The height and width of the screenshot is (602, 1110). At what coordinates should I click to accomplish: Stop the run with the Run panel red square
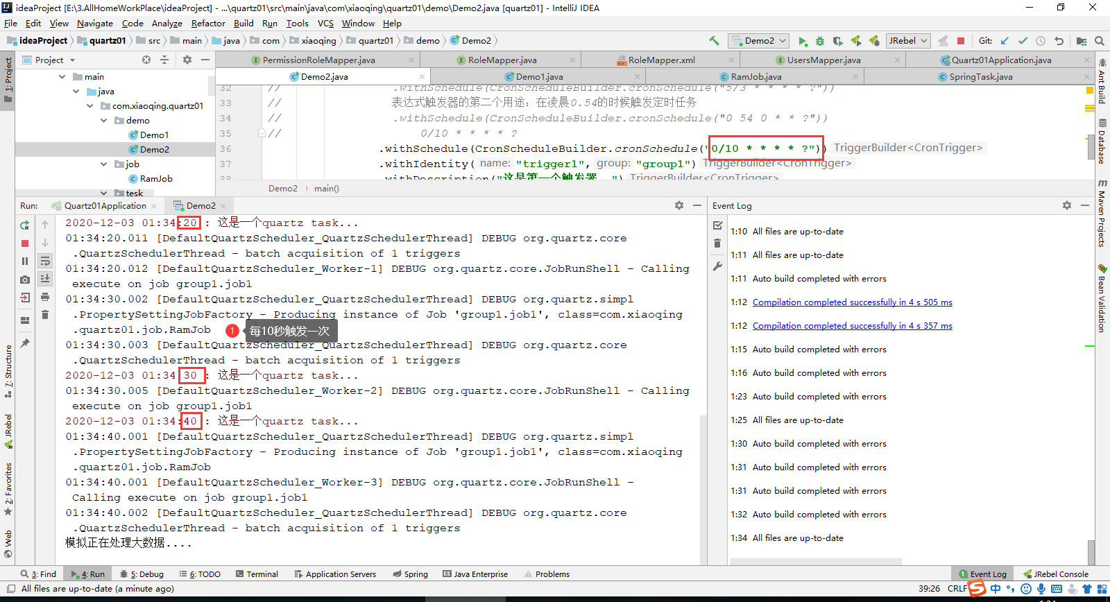(25, 243)
